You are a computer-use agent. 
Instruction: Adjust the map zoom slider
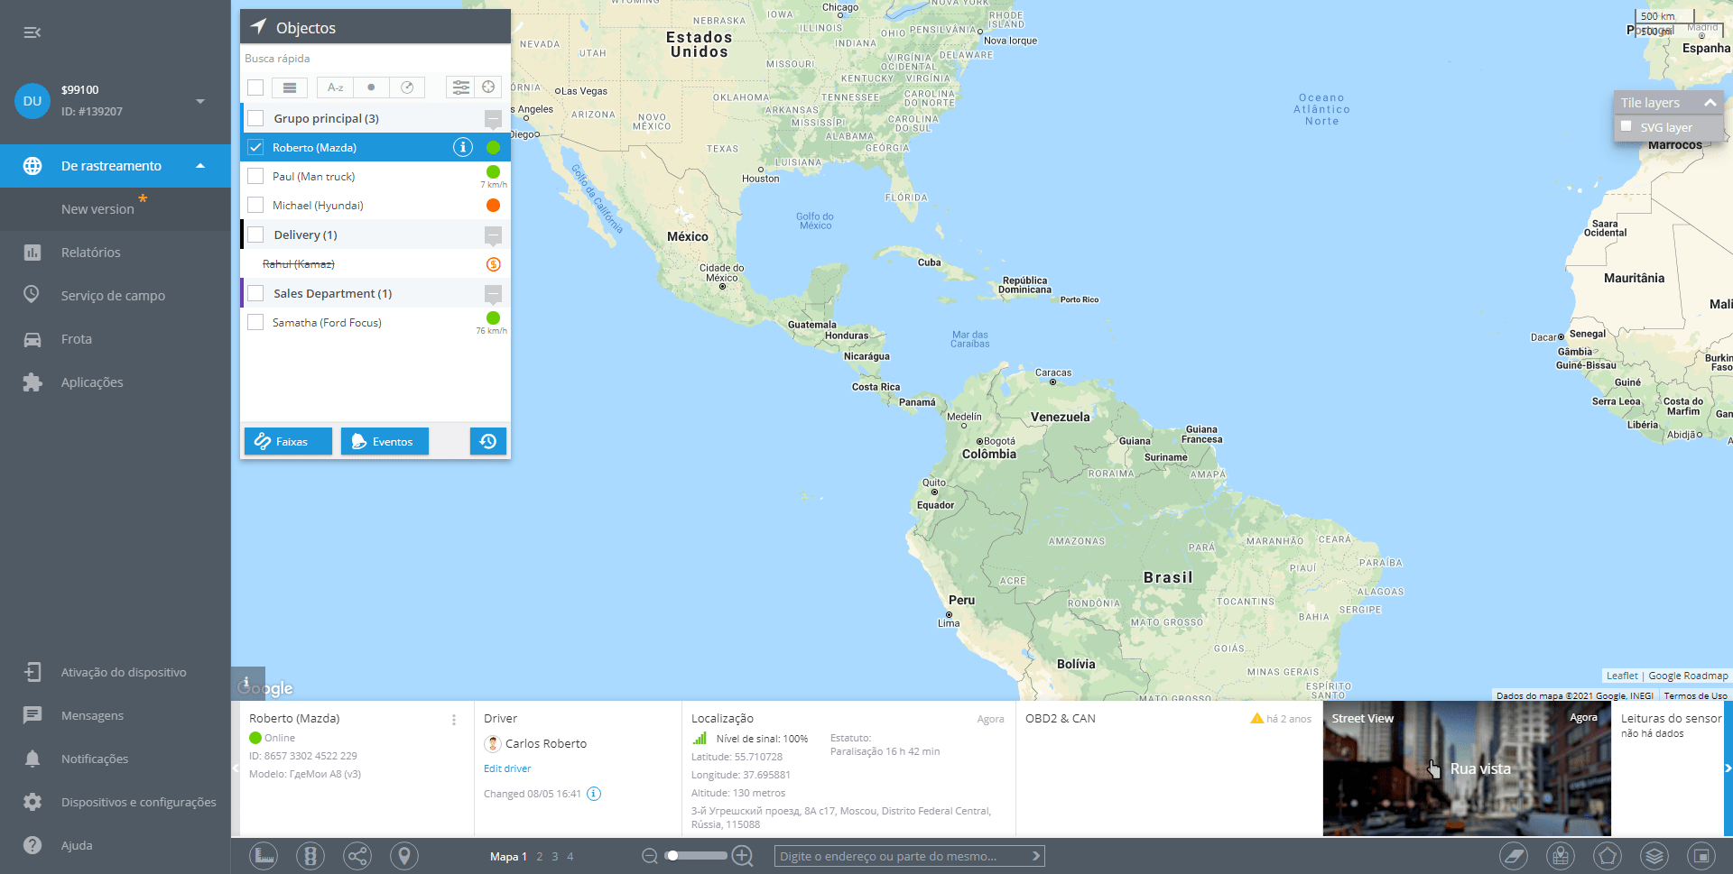click(x=696, y=856)
